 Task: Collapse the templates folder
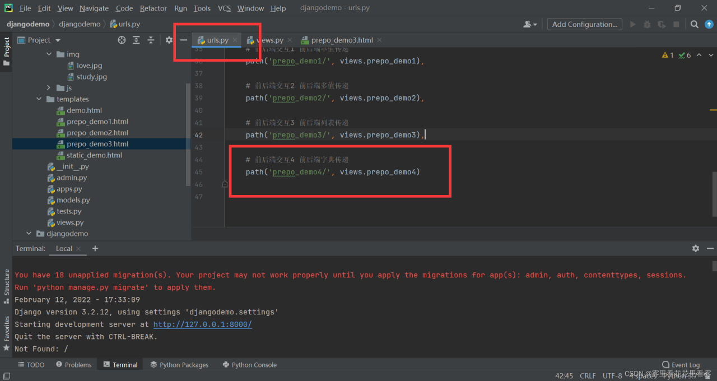(39, 99)
